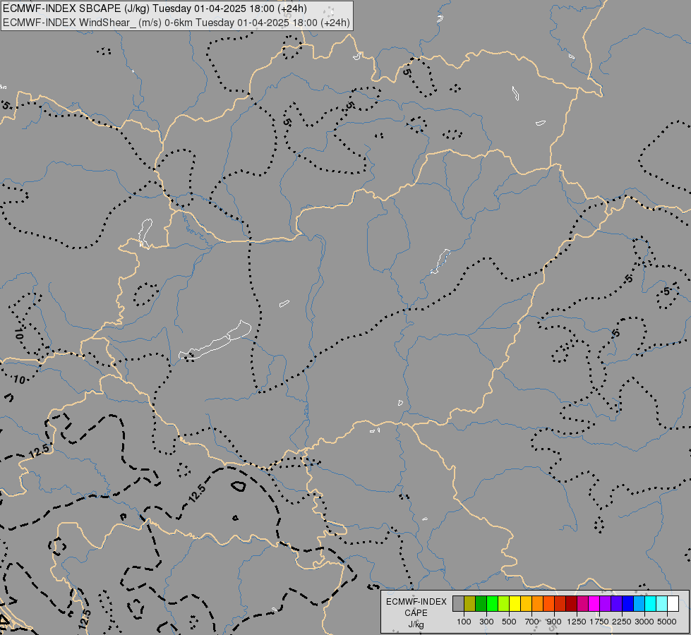Click the 1750 legend value
691x635 pixels.
(x=599, y=622)
